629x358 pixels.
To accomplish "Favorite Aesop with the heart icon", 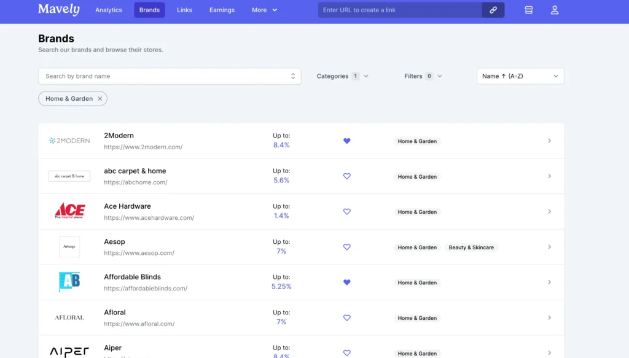I will coord(347,247).
